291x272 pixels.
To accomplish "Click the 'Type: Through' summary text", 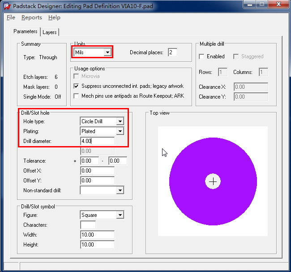I will point(40,57).
